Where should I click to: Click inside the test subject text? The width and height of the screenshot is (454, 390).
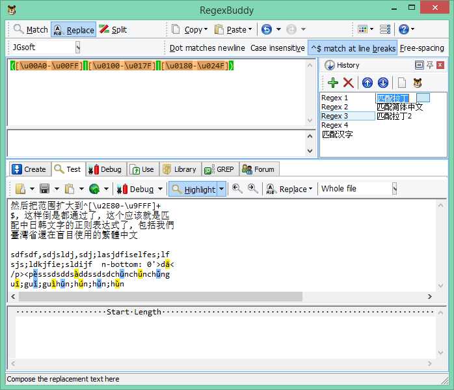222,245
